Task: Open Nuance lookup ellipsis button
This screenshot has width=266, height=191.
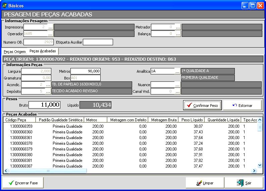Action: [x=177, y=85]
